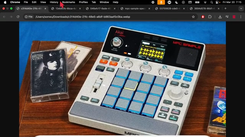
Task: Select the active c314d40e-21fc tab
Action: click(x=31, y=8)
